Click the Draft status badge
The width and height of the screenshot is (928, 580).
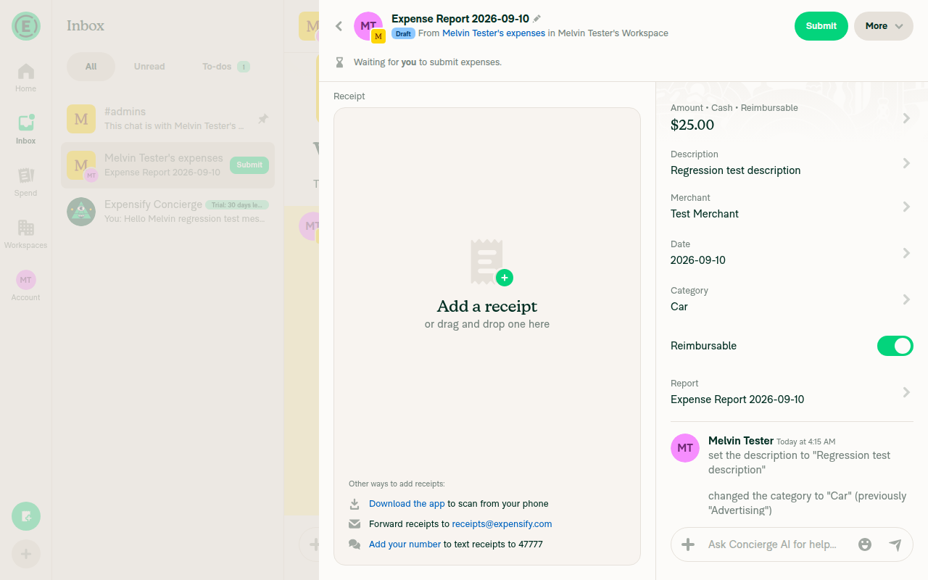tap(403, 33)
